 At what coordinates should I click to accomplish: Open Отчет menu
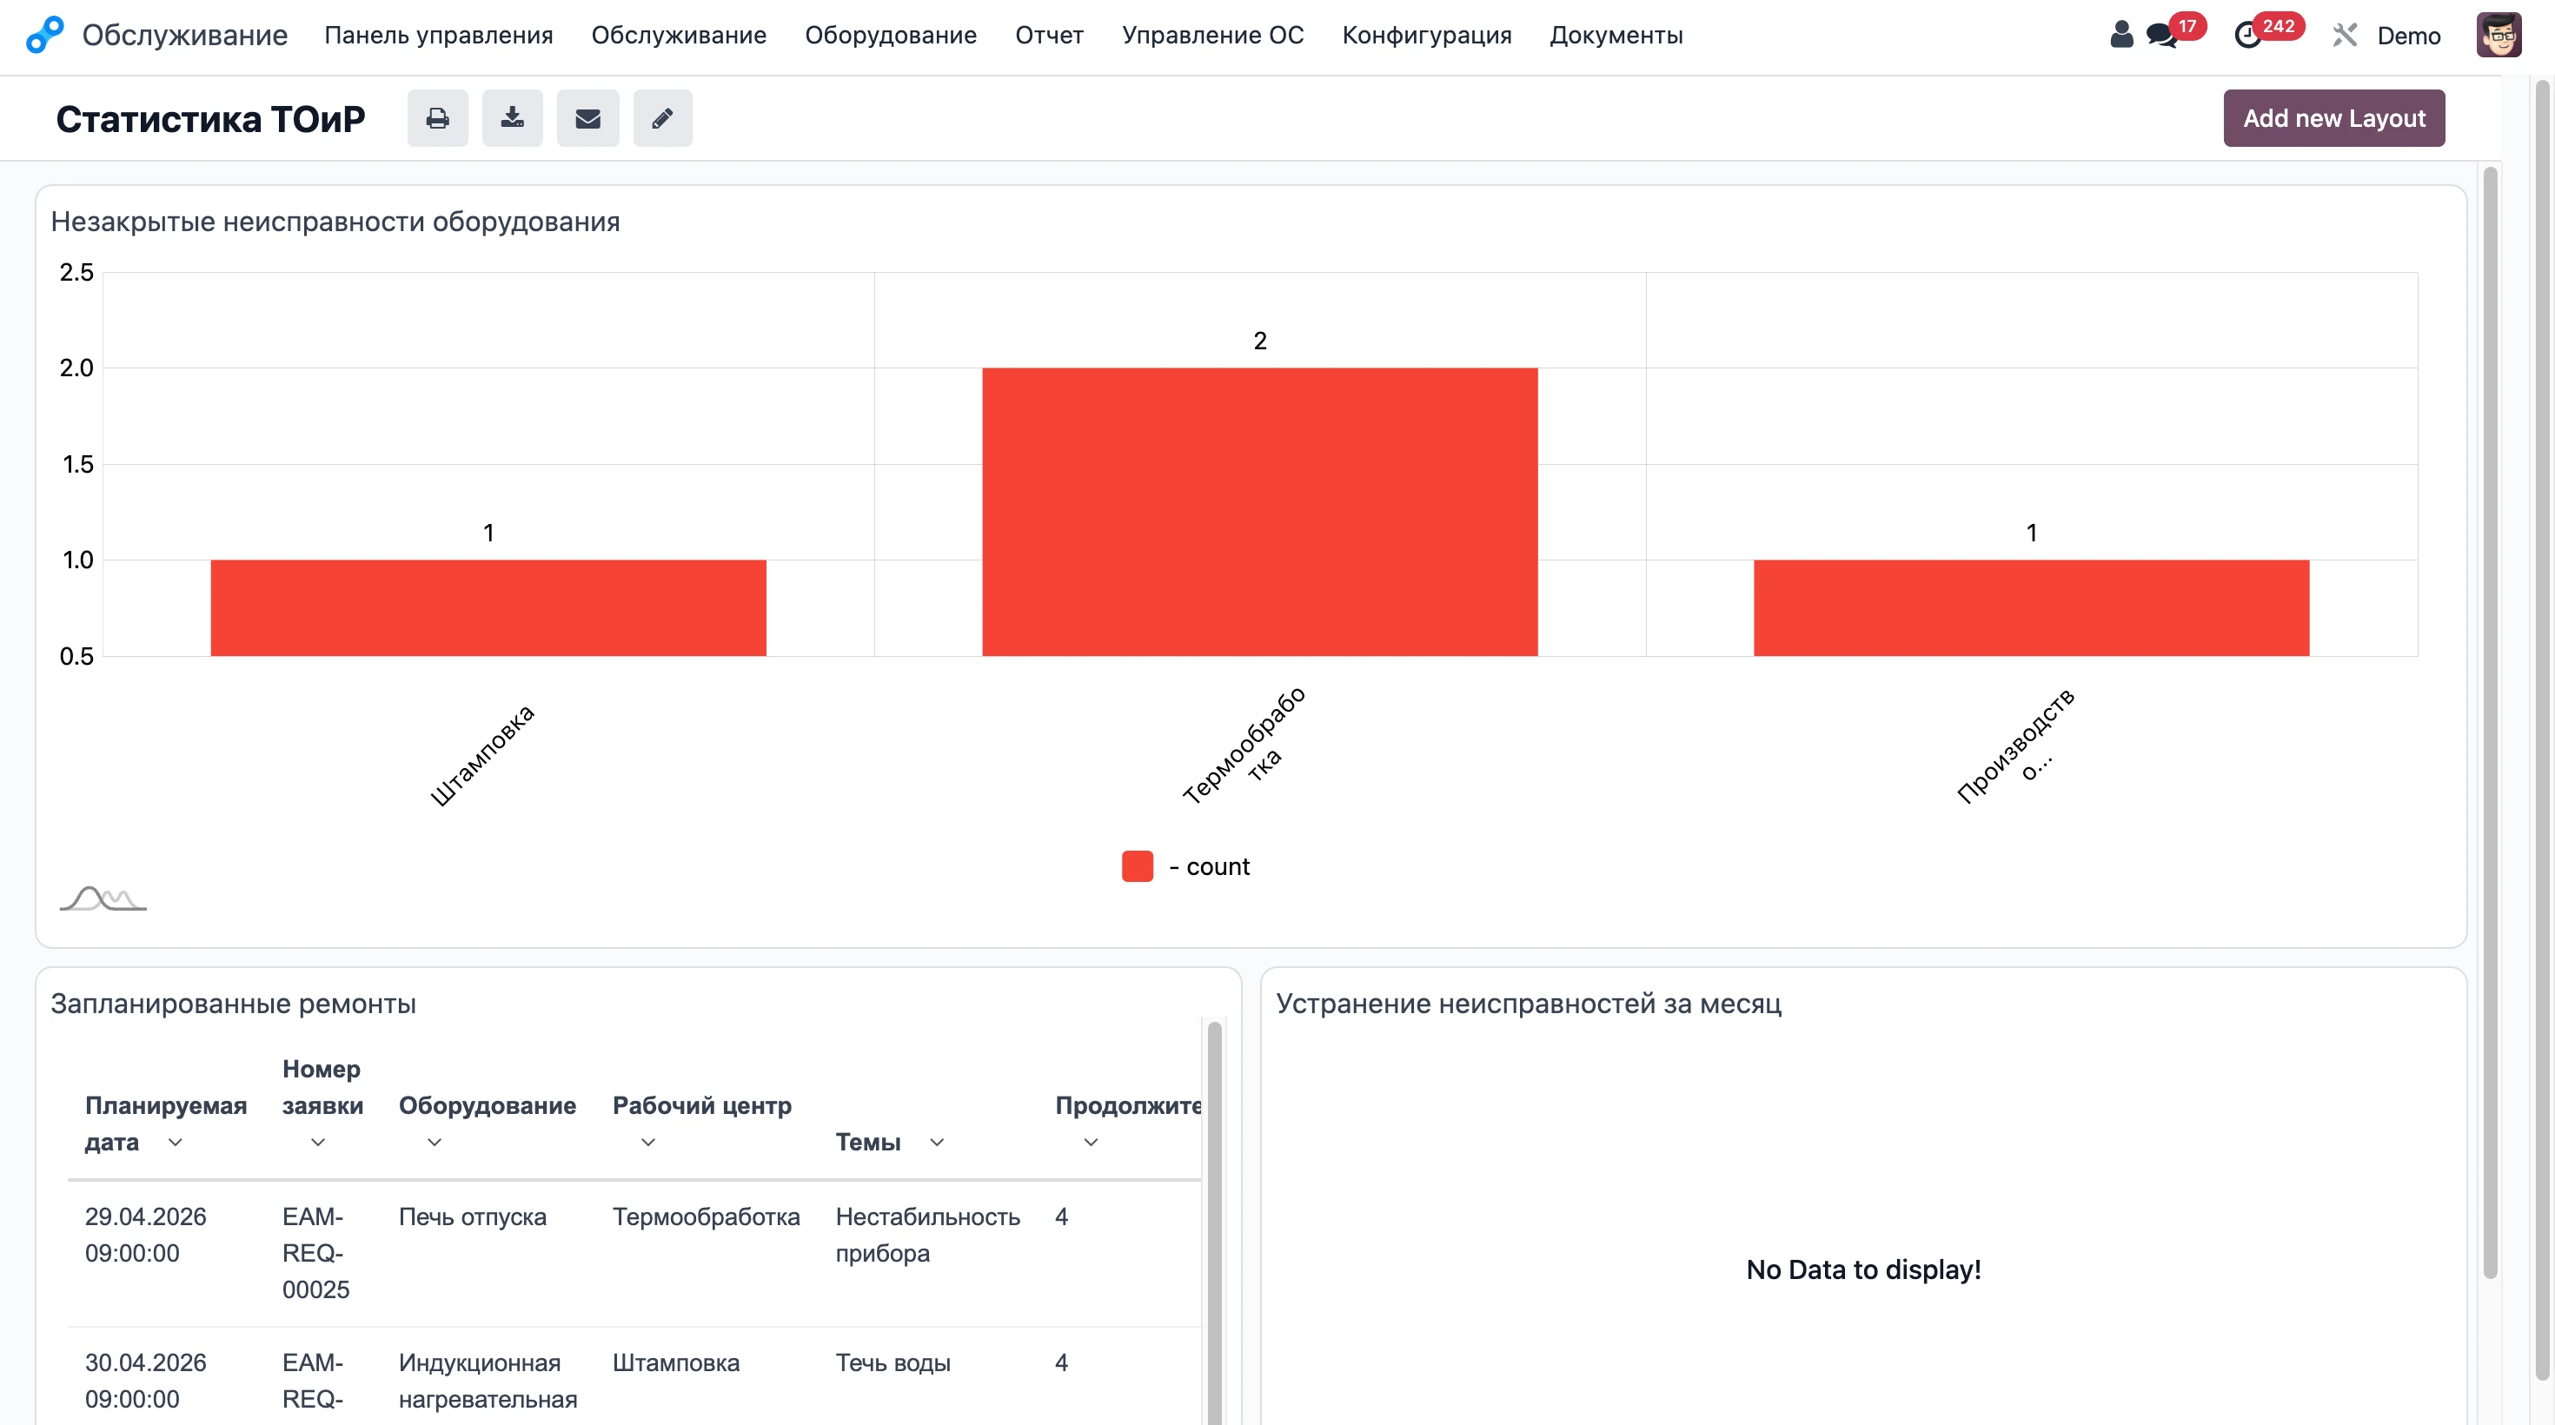pyautogui.click(x=1050, y=36)
